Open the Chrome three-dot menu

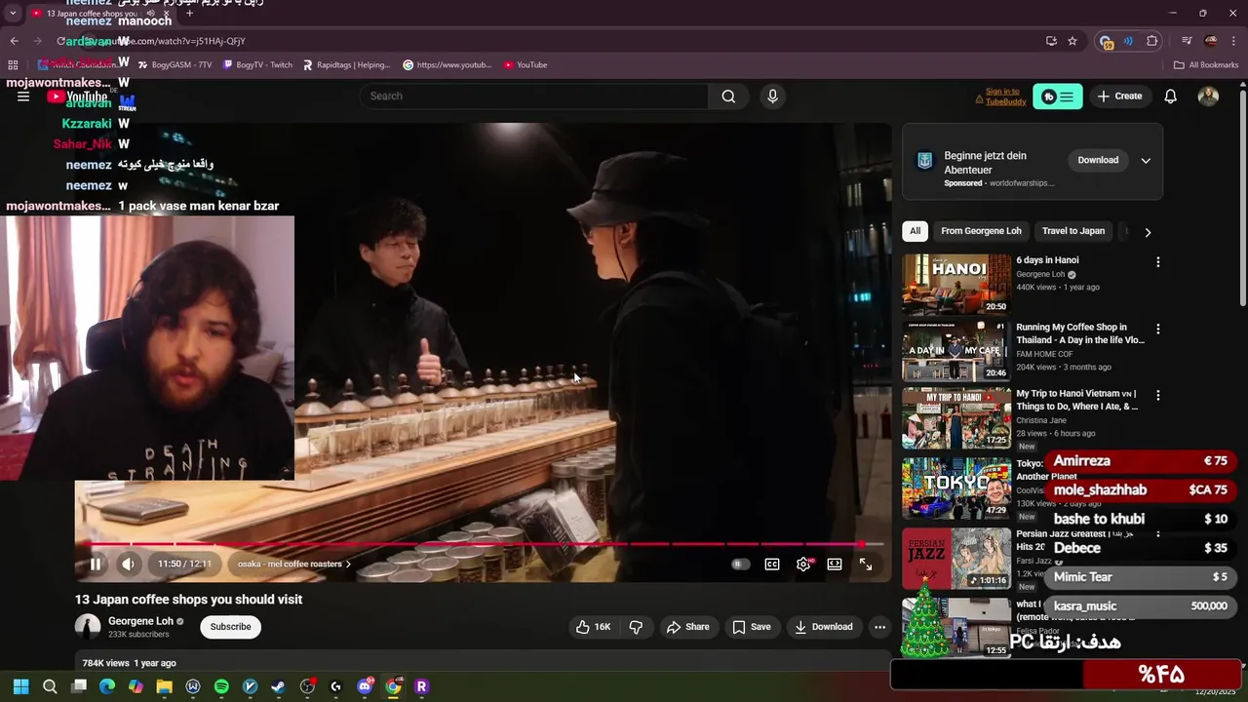click(1234, 41)
